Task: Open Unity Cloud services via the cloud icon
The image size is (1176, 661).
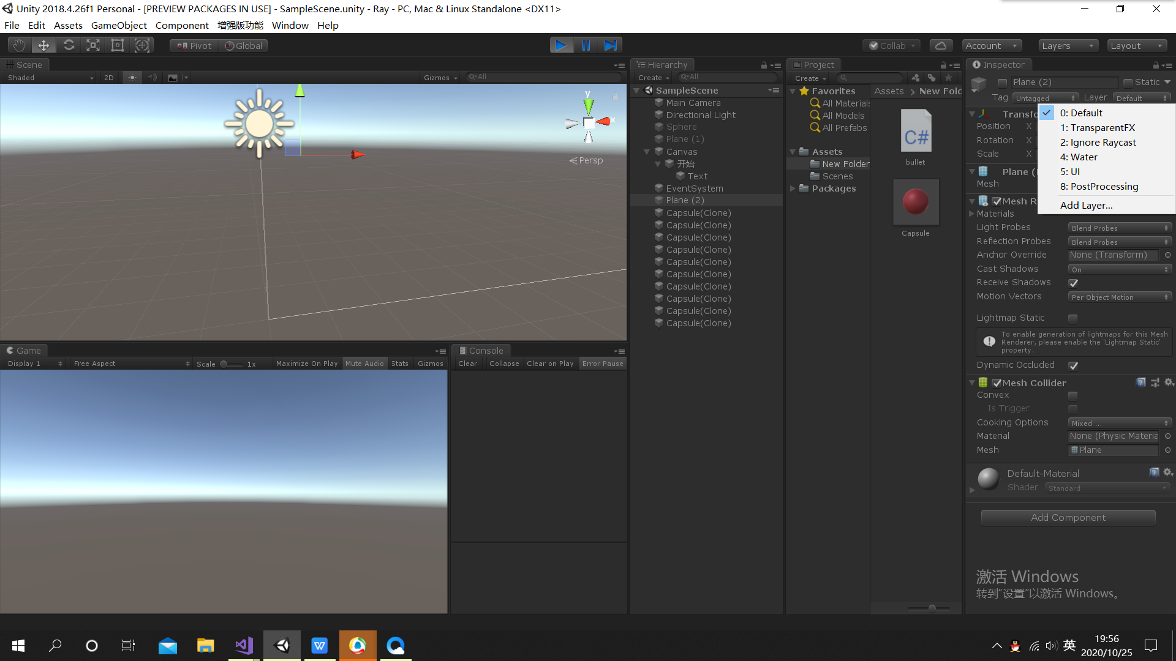Action: pos(941,45)
